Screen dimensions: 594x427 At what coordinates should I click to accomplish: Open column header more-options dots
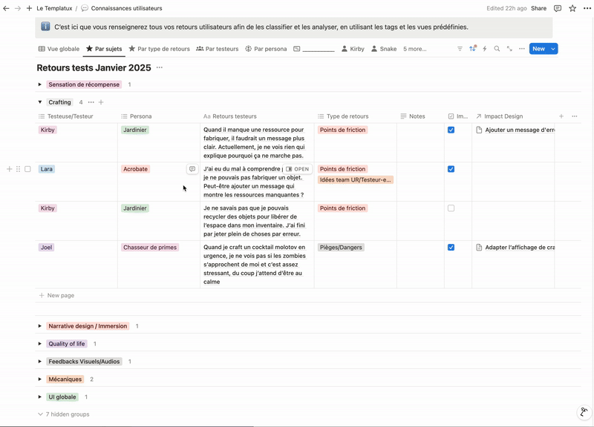click(x=575, y=116)
